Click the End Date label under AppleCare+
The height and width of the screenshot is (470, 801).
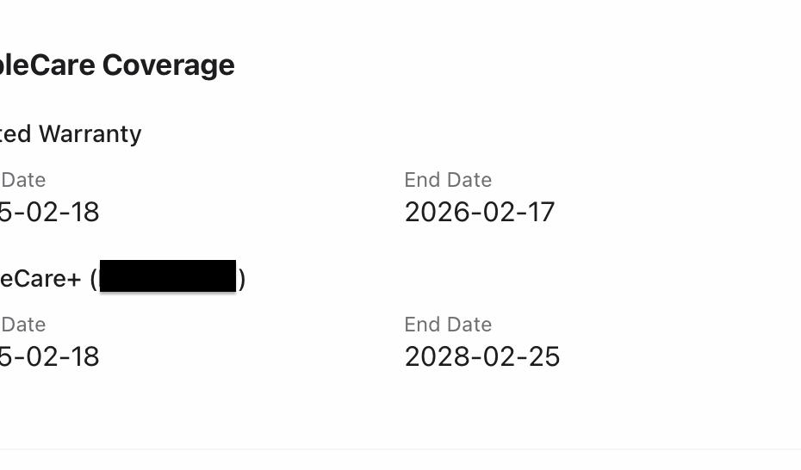[448, 325]
